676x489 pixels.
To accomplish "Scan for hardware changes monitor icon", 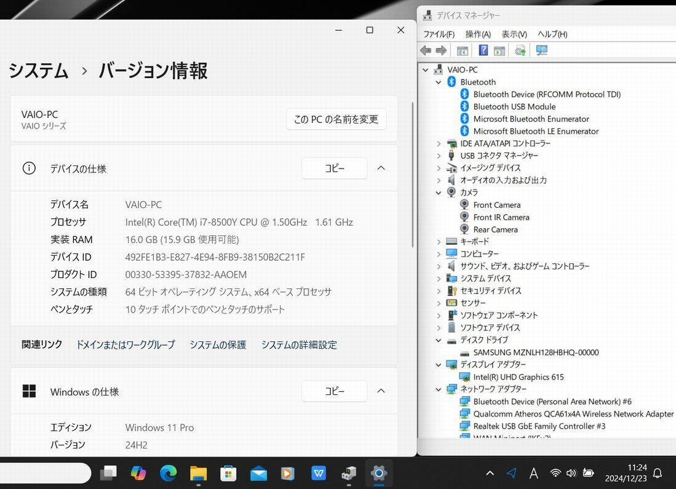I will (541, 50).
